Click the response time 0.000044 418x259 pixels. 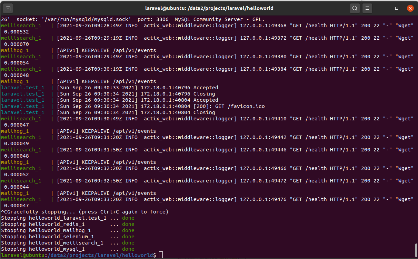point(16,187)
